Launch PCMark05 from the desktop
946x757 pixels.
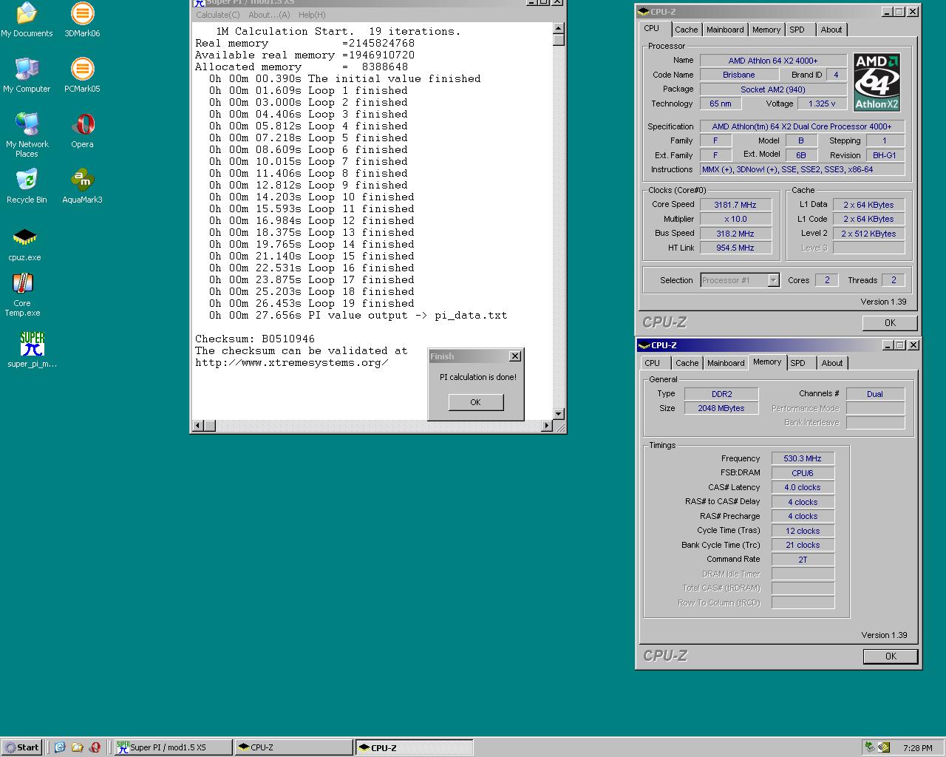tap(82, 75)
